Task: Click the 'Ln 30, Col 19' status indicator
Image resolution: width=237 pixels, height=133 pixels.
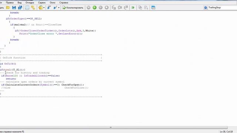Action: pyautogui.click(x=226, y=132)
